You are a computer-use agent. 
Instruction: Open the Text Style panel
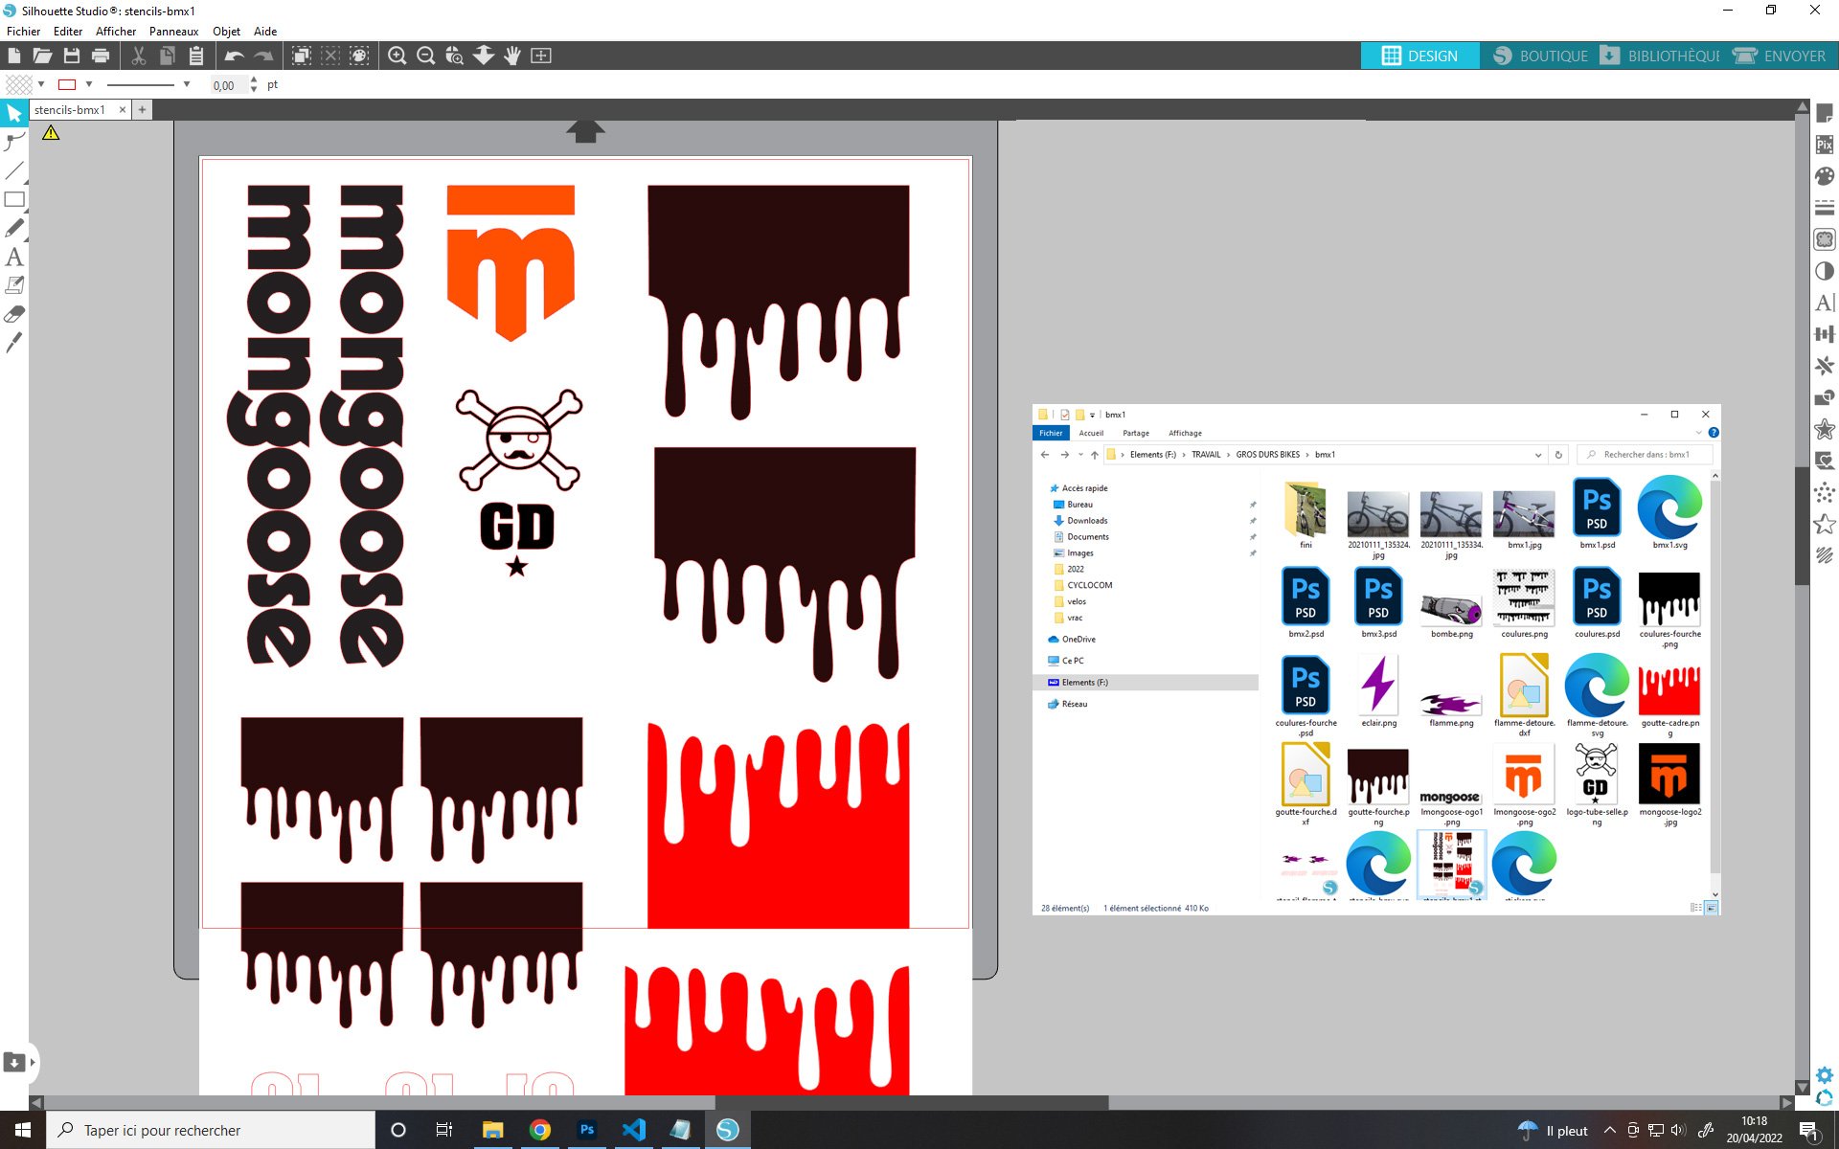tap(1825, 303)
